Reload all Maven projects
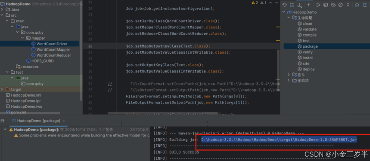Screen dimensions: 370x161 point(284,5)
